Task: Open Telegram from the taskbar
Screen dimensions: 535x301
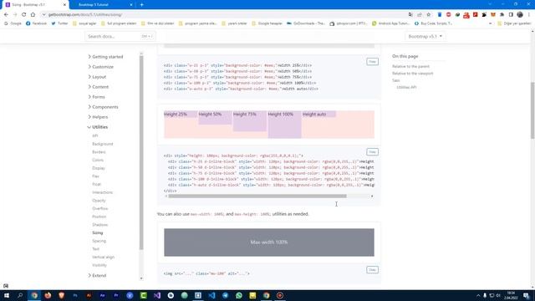Action: 225,295
